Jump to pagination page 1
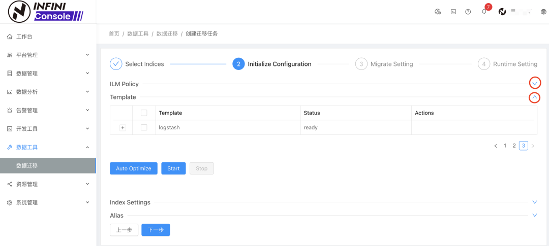 coord(505,146)
